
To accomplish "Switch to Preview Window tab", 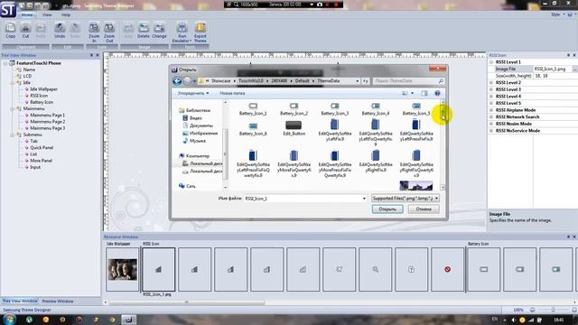I will (x=58, y=301).
